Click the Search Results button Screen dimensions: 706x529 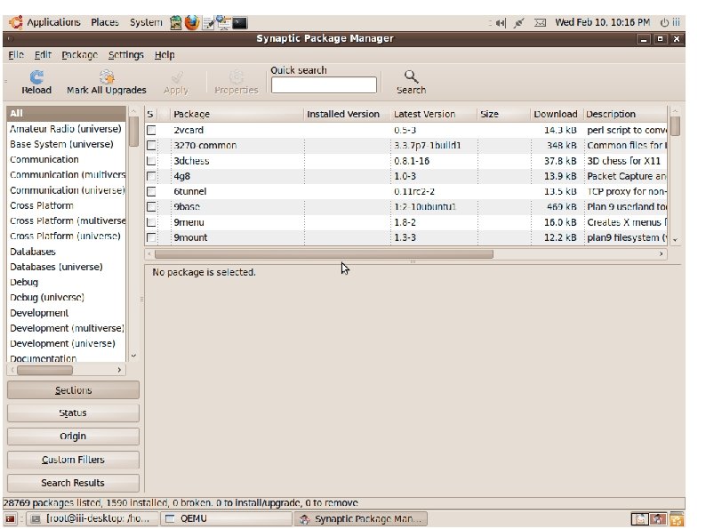click(x=73, y=483)
